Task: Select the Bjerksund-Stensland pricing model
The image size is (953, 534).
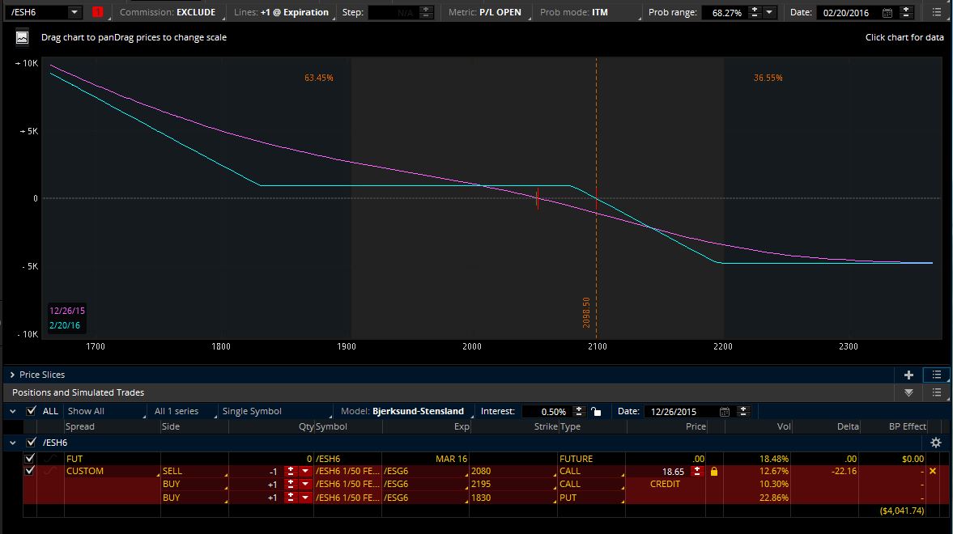Action: click(x=418, y=411)
